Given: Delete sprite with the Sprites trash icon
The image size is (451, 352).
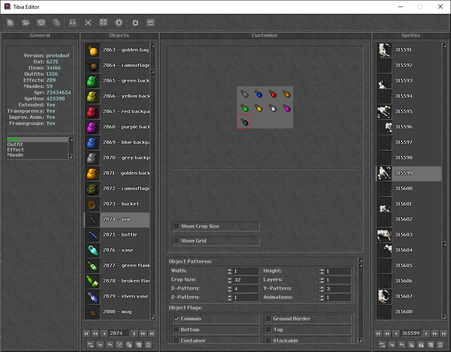Looking at the screenshot, I should [x=440, y=345].
